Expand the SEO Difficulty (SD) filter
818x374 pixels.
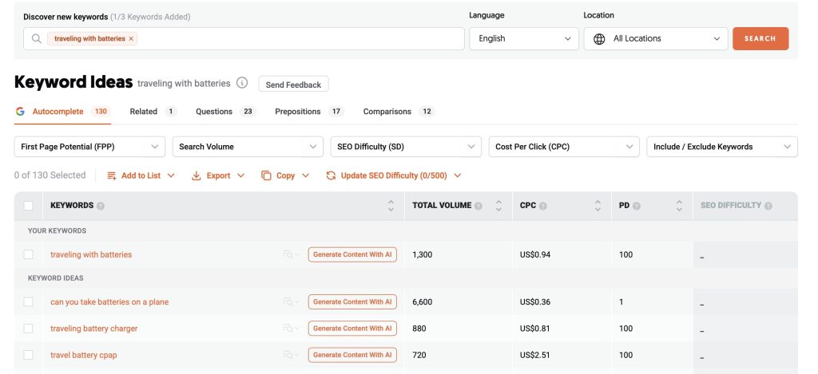pos(405,147)
